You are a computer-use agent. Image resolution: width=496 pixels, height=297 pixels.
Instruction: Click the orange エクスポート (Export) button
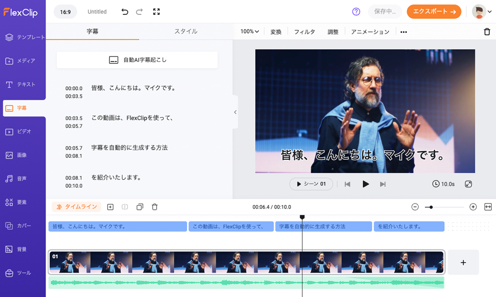tap(434, 12)
